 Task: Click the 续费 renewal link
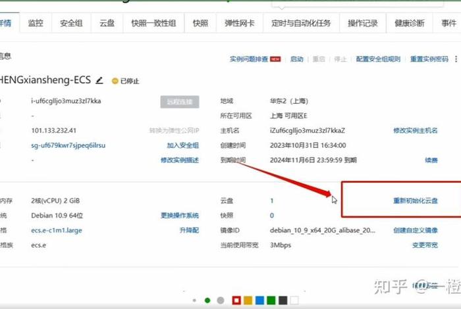[x=431, y=160]
